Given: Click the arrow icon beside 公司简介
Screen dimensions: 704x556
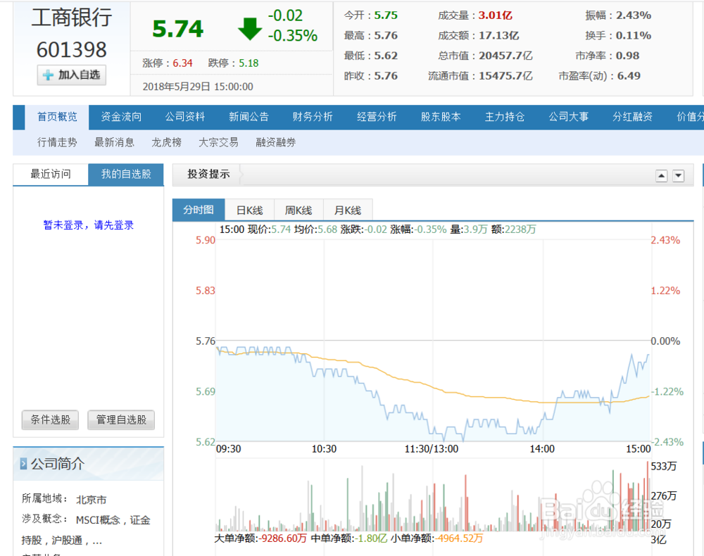Looking at the screenshot, I should pyautogui.click(x=23, y=464).
